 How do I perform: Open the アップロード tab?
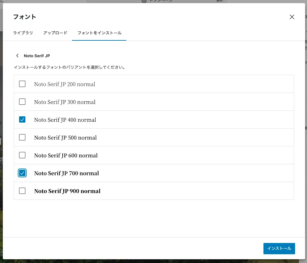point(55,33)
